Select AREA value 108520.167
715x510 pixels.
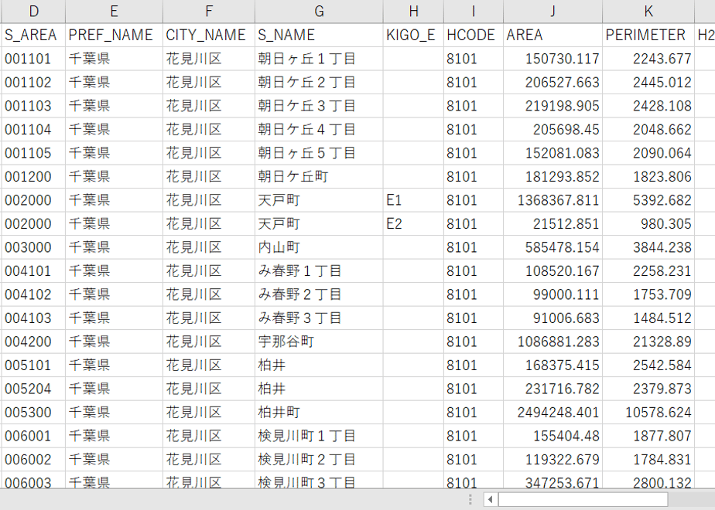[x=553, y=271]
